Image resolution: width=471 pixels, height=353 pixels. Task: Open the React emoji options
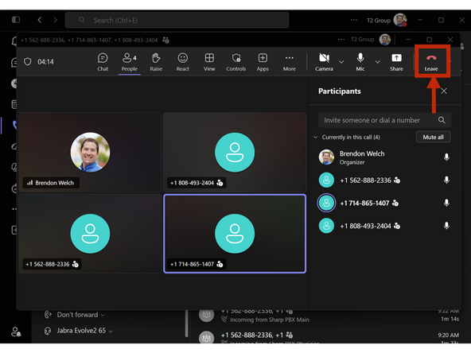pyautogui.click(x=183, y=62)
